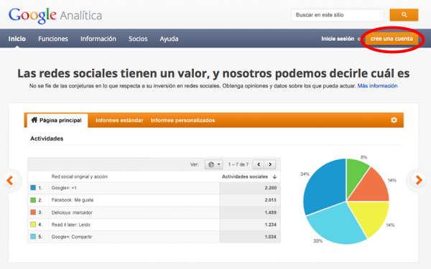Viewport: 431px width, 269px height.
Task: Click the cree una cuenta button
Action: point(391,39)
